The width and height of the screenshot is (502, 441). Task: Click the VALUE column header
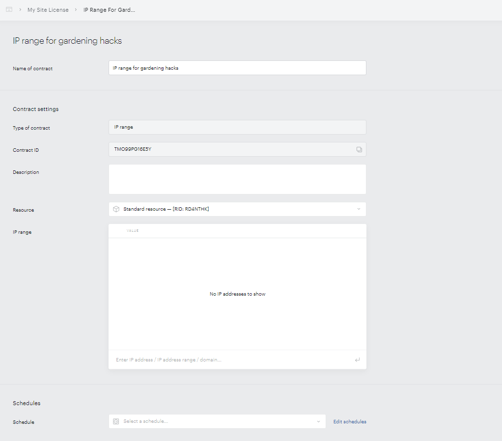[133, 230]
